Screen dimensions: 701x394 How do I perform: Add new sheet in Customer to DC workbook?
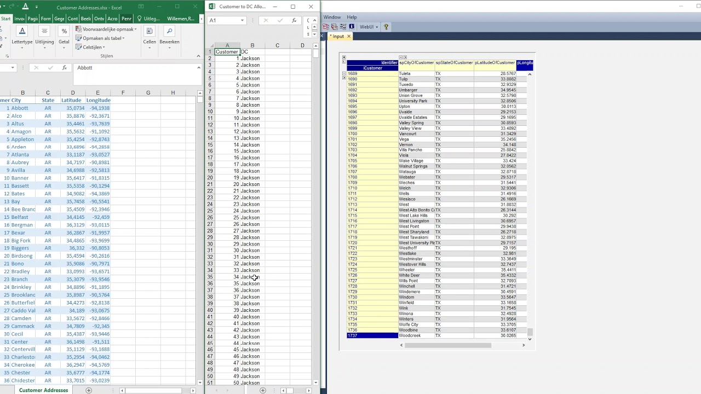pos(263,390)
